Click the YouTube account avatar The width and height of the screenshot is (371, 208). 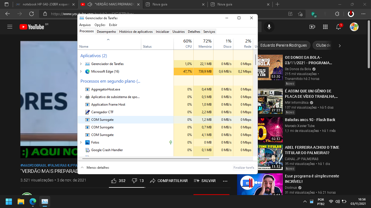(354, 27)
